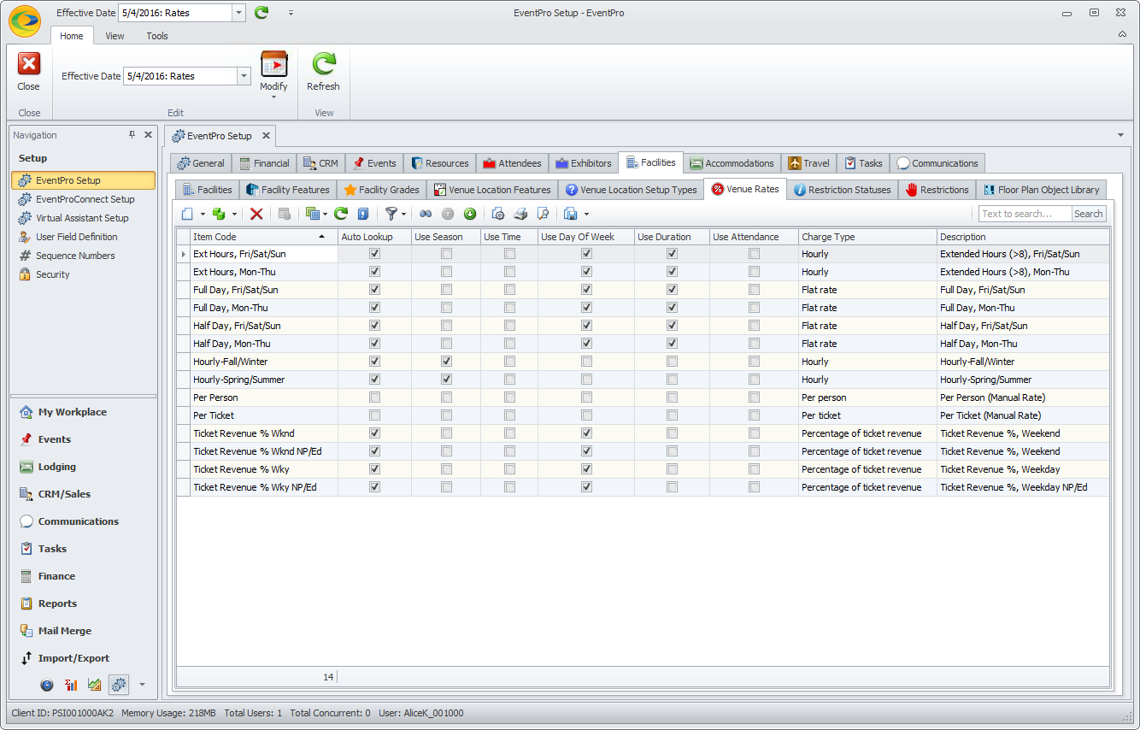
Task: Switch to the Financial setup tab
Action: [264, 163]
